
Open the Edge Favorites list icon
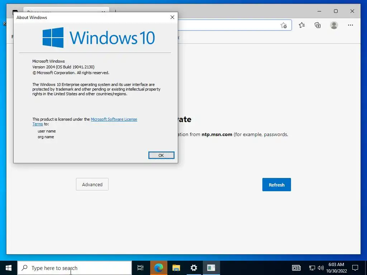302,25
